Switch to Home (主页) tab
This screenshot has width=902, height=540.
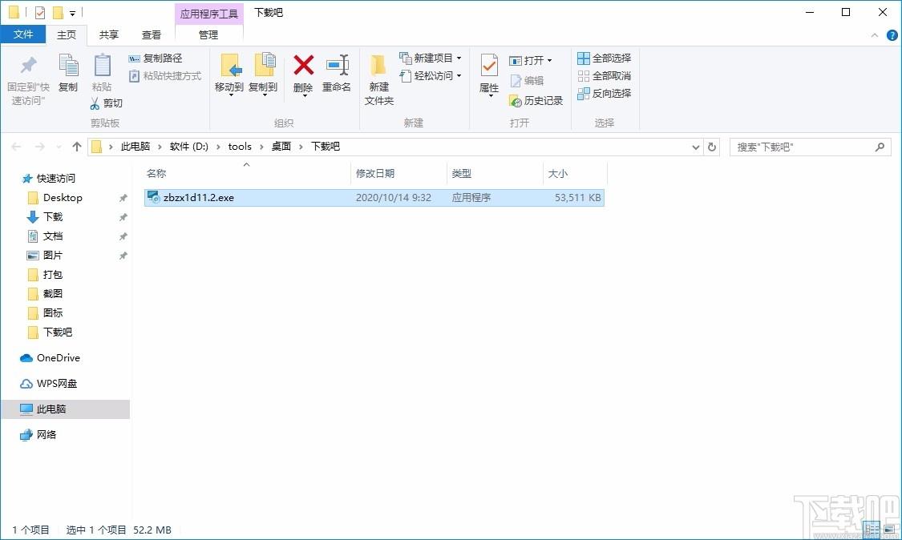pyautogui.click(x=67, y=35)
